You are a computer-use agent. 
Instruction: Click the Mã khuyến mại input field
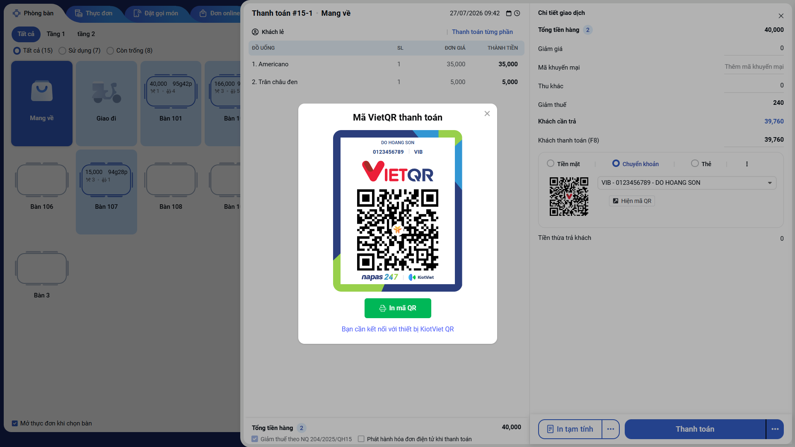click(754, 67)
